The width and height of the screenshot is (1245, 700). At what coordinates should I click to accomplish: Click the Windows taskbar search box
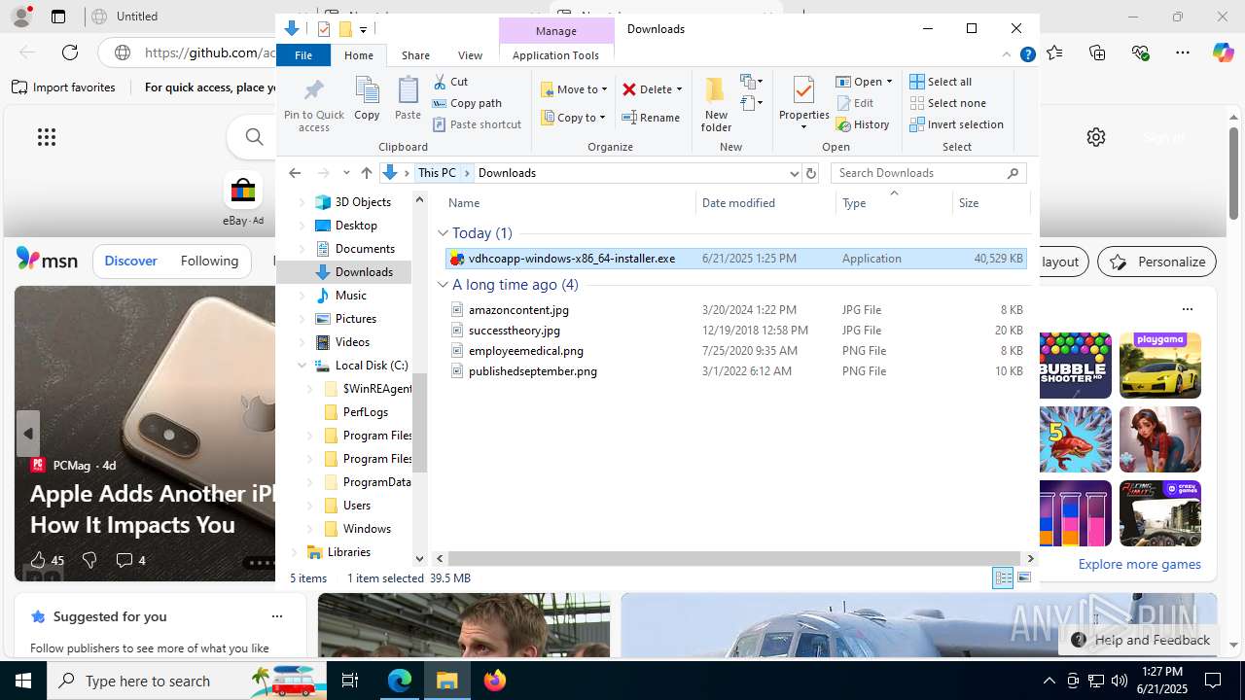pyautogui.click(x=187, y=681)
